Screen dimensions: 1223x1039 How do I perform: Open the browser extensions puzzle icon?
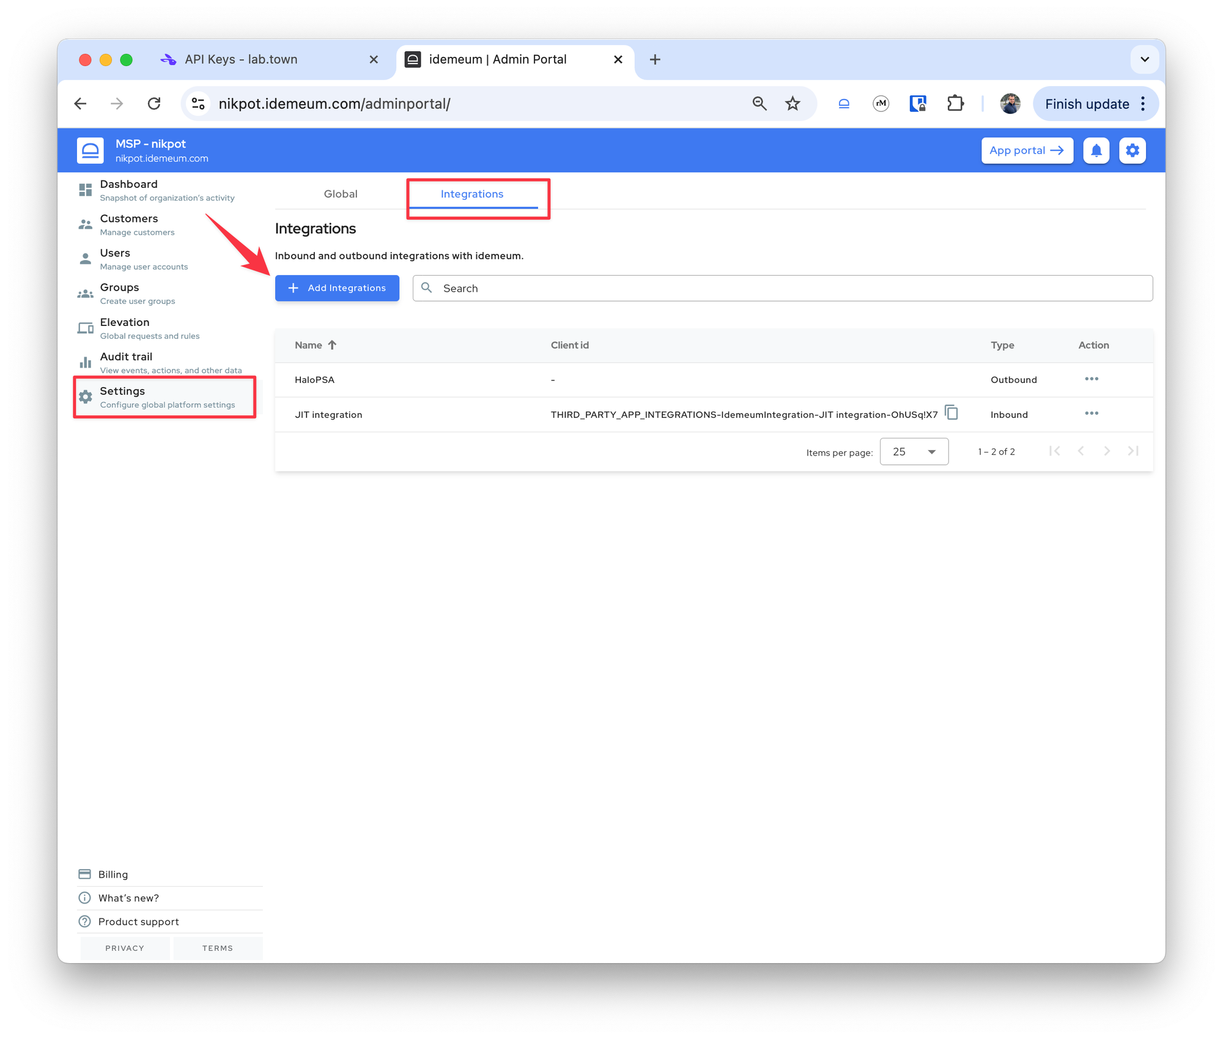click(955, 103)
